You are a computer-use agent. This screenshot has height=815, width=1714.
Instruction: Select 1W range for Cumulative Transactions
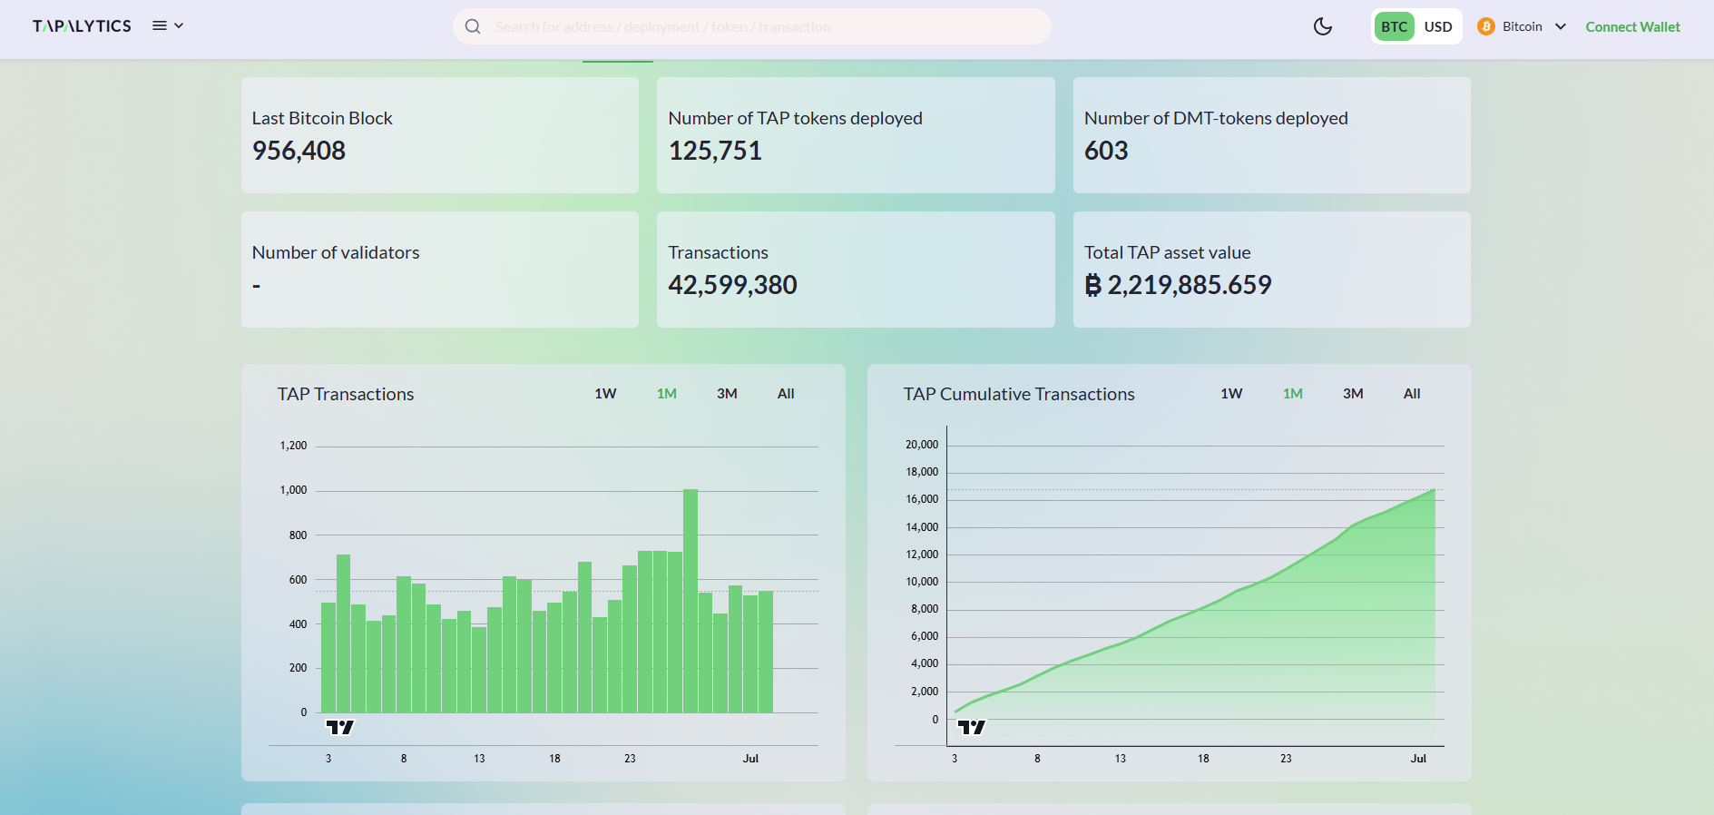coord(1231,393)
